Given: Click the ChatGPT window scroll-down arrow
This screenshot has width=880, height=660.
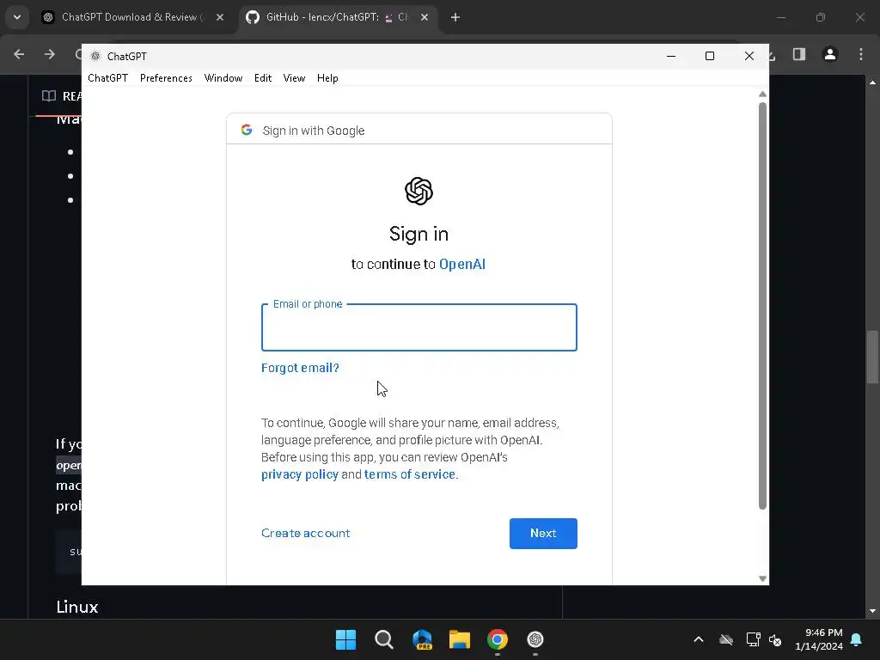Looking at the screenshot, I should pyautogui.click(x=762, y=578).
